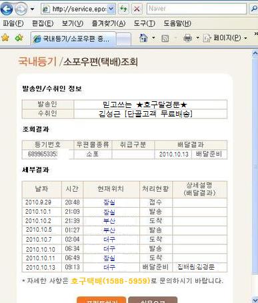
Task: Click the search magnifier icon
Action: (254, 9)
